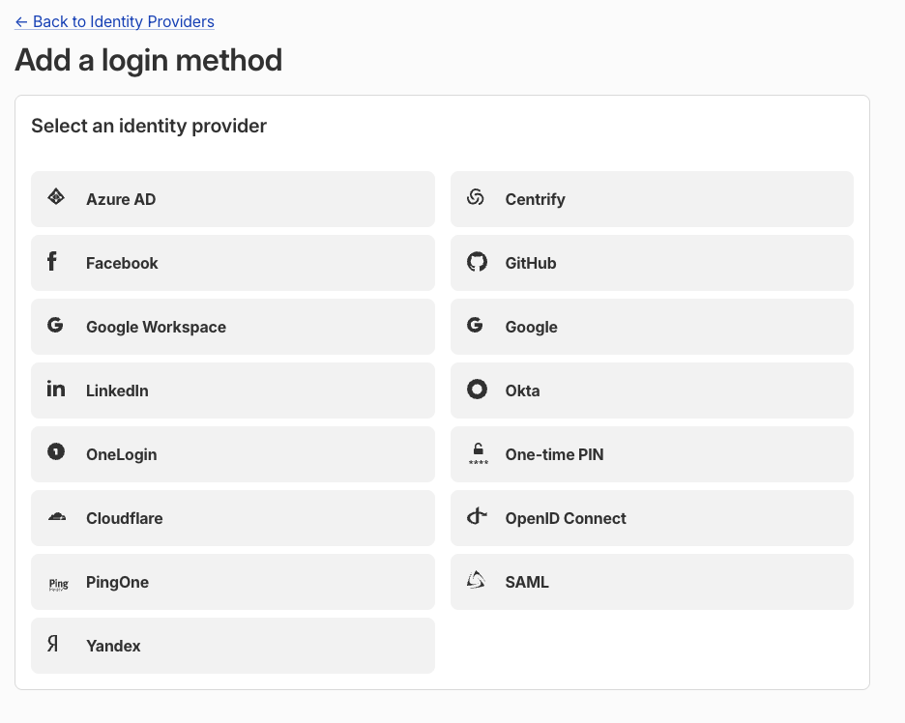Click the Add a login method heading
Viewport: 905px width, 723px height.
tap(148, 60)
